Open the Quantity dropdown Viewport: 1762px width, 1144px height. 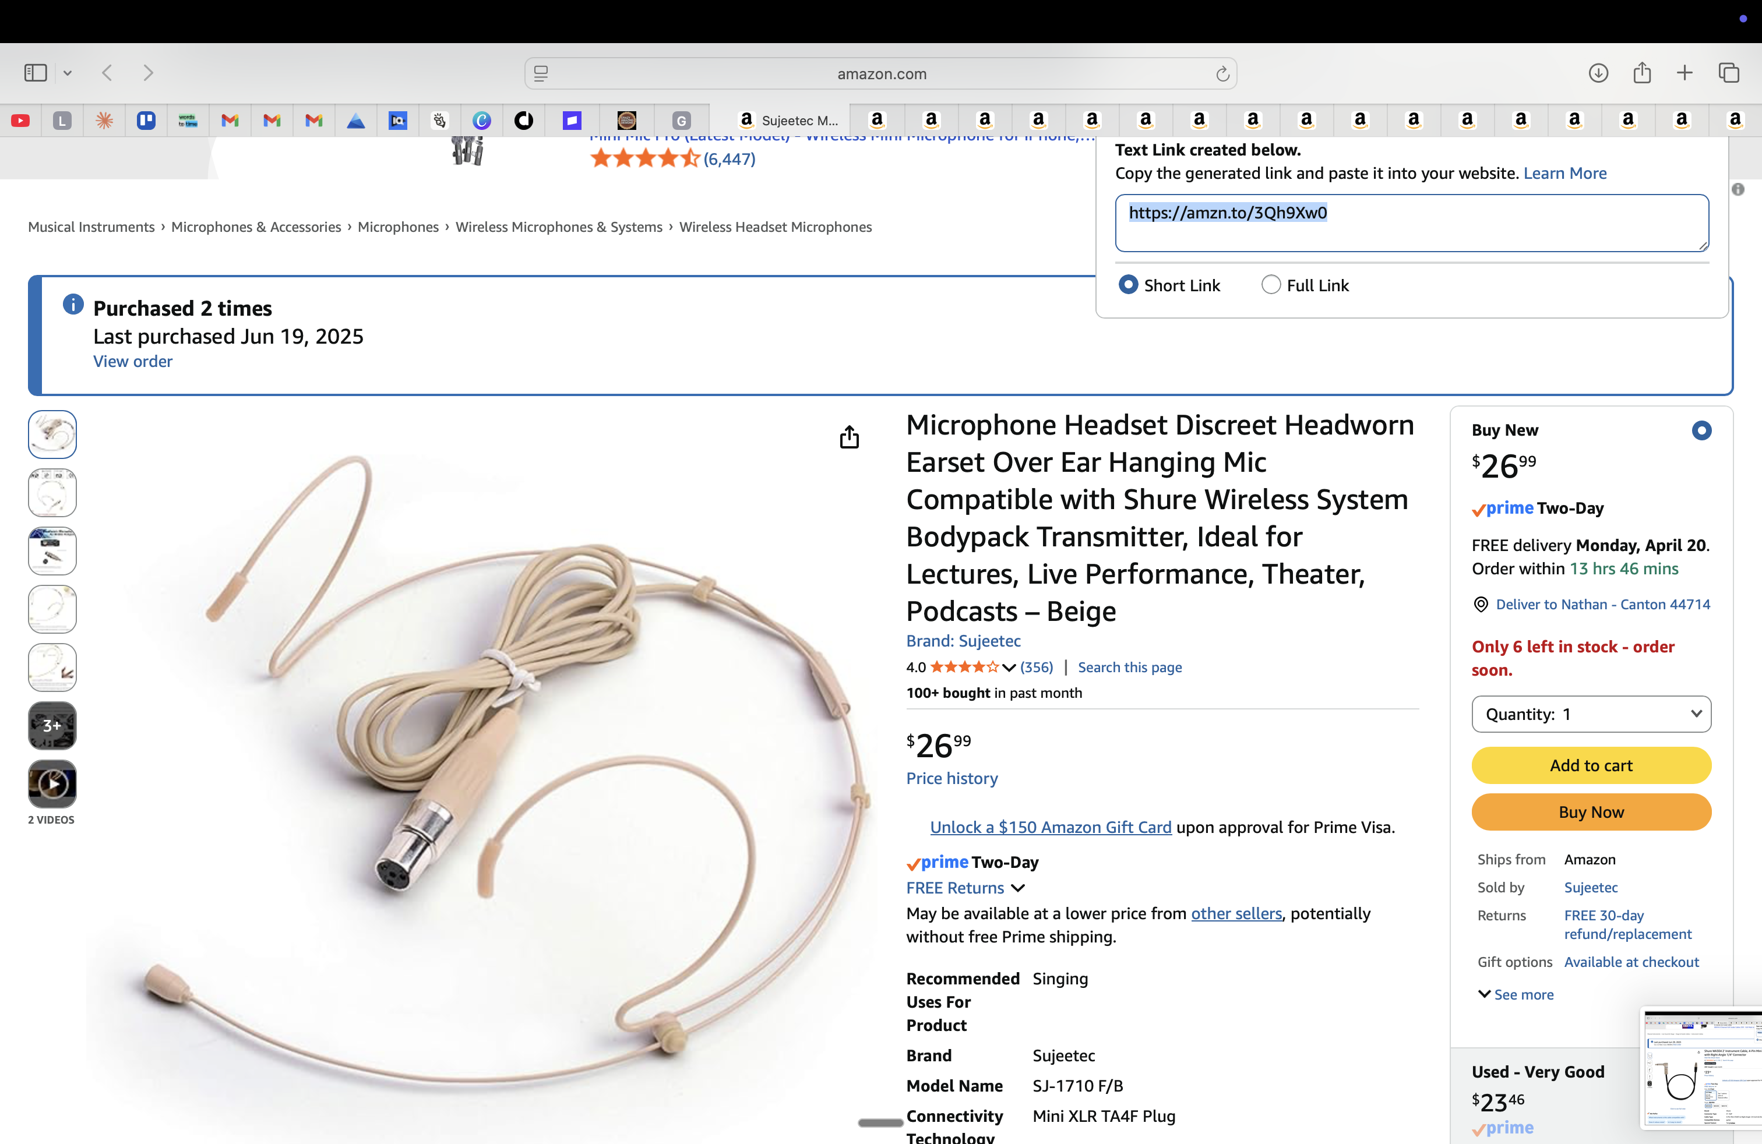click(x=1591, y=714)
